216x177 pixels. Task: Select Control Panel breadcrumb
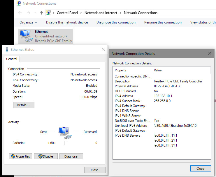coord(67,13)
